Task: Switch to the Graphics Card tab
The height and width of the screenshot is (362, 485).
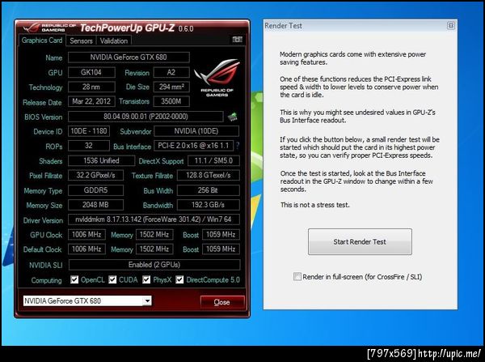Action: 42,40
